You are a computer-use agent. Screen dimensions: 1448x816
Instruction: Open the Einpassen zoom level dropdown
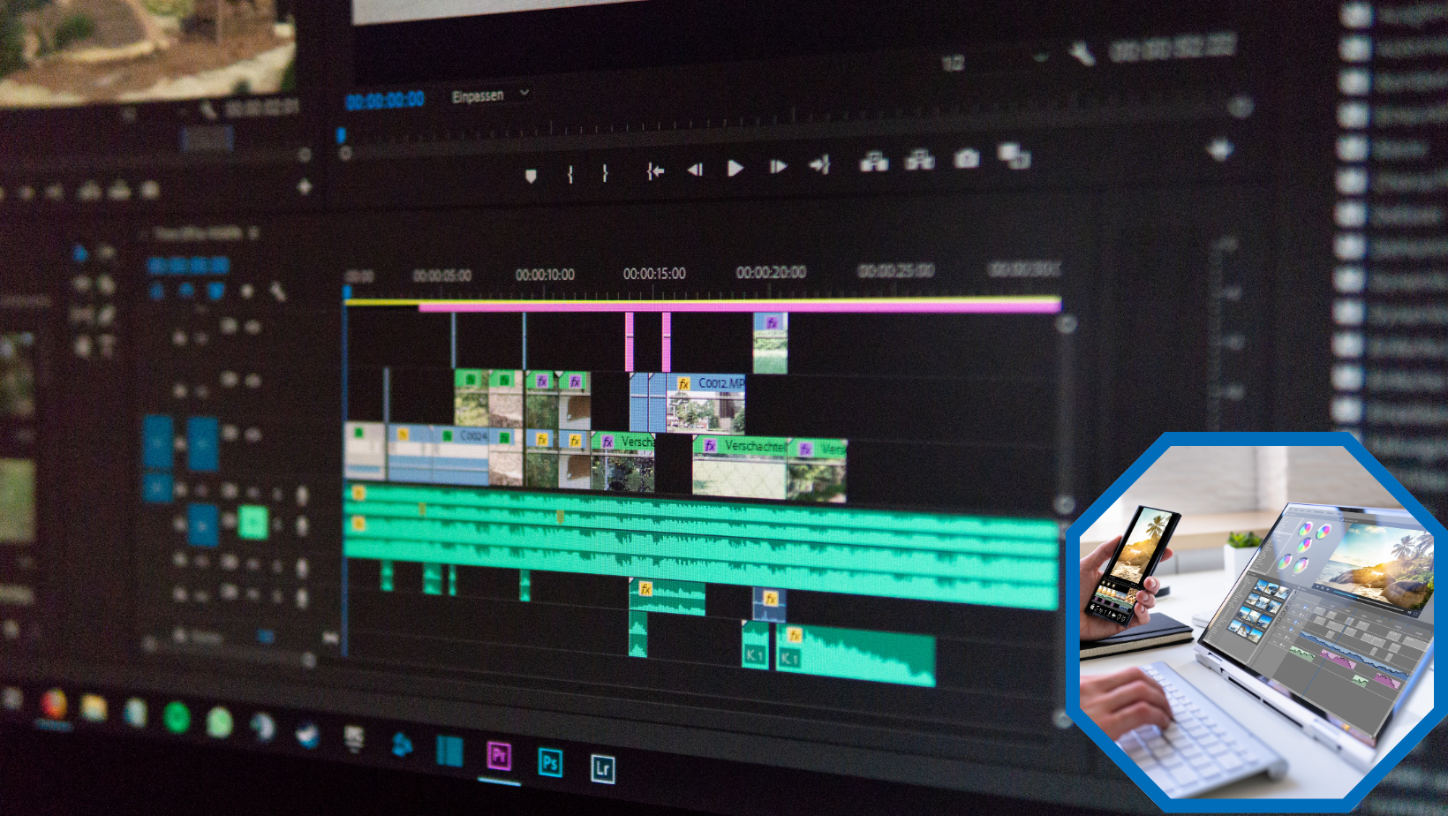490,94
